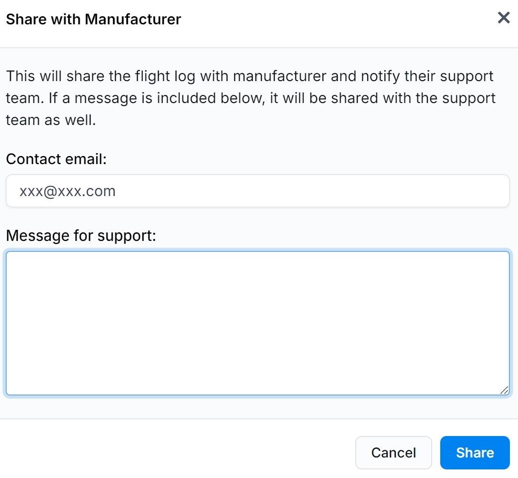Click the textarea resize handle corner
Screen dimensions: 518x478
pyautogui.click(x=504, y=390)
